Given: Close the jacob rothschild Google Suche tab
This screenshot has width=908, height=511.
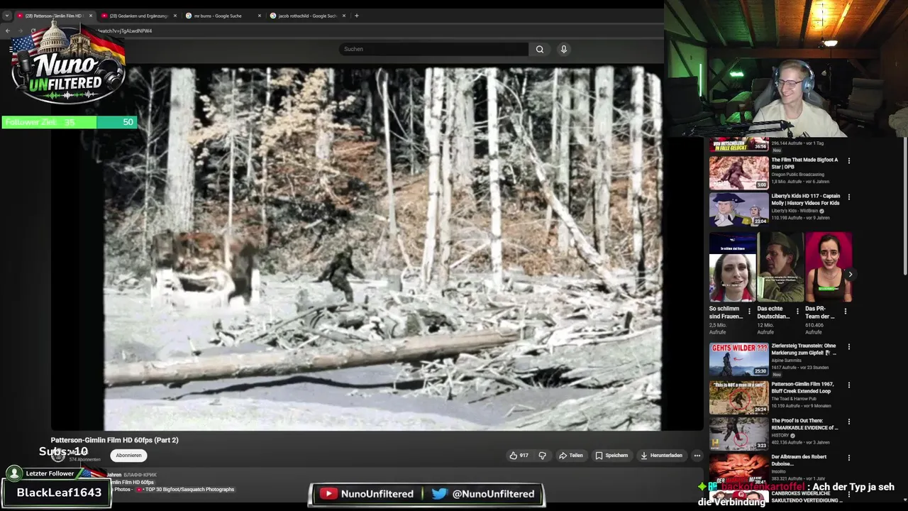Looking at the screenshot, I should (344, 16).
